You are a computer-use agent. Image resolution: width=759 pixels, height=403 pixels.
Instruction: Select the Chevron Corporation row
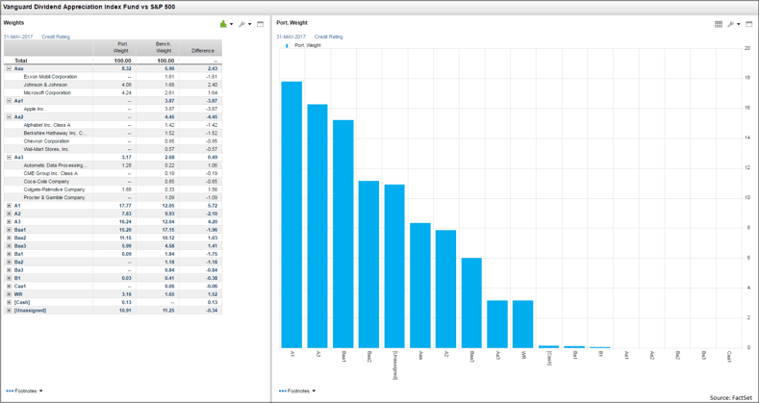[114, 140]
